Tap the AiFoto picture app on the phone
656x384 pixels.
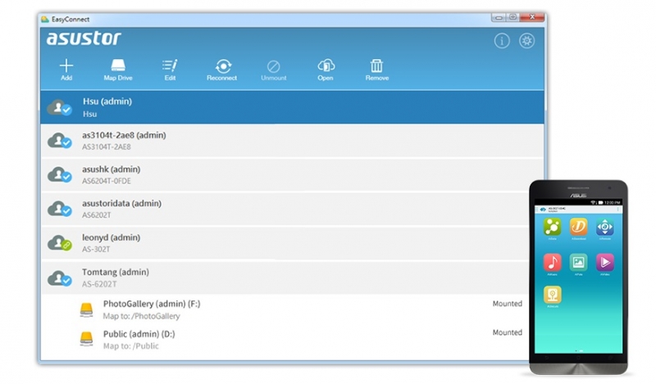(579, 262)
